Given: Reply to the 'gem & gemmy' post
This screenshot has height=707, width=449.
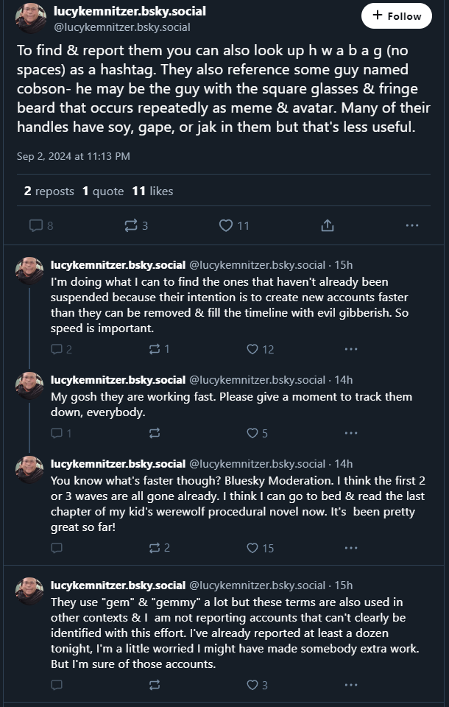Looking at the screenshot, I should coord(57,685).
